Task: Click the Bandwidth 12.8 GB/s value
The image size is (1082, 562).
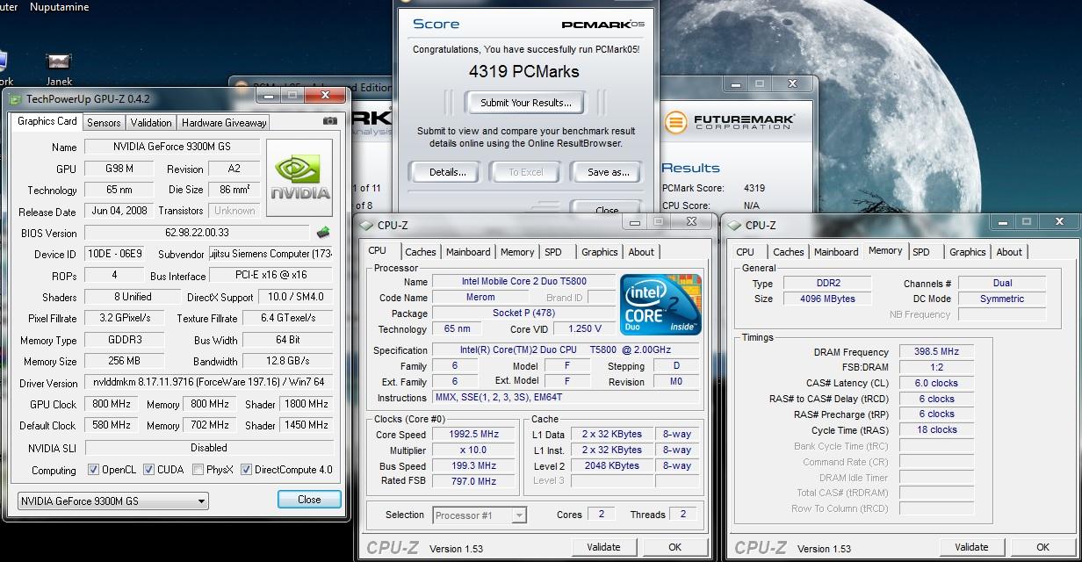Action: [x=288, y=361]
